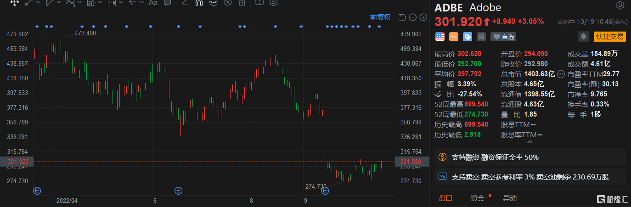The width and height of the screenshot is (631, 207).
Task: Click the ADBE ticker symbol
Action: coord(450,7)
